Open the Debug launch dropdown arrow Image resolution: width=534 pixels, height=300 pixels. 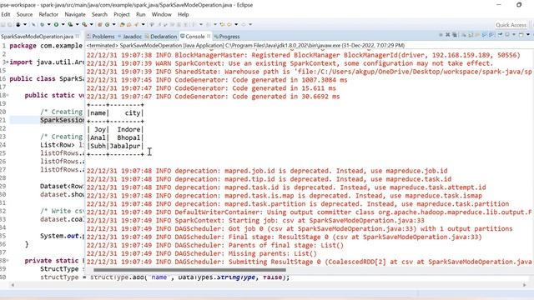tap(48, 24)
